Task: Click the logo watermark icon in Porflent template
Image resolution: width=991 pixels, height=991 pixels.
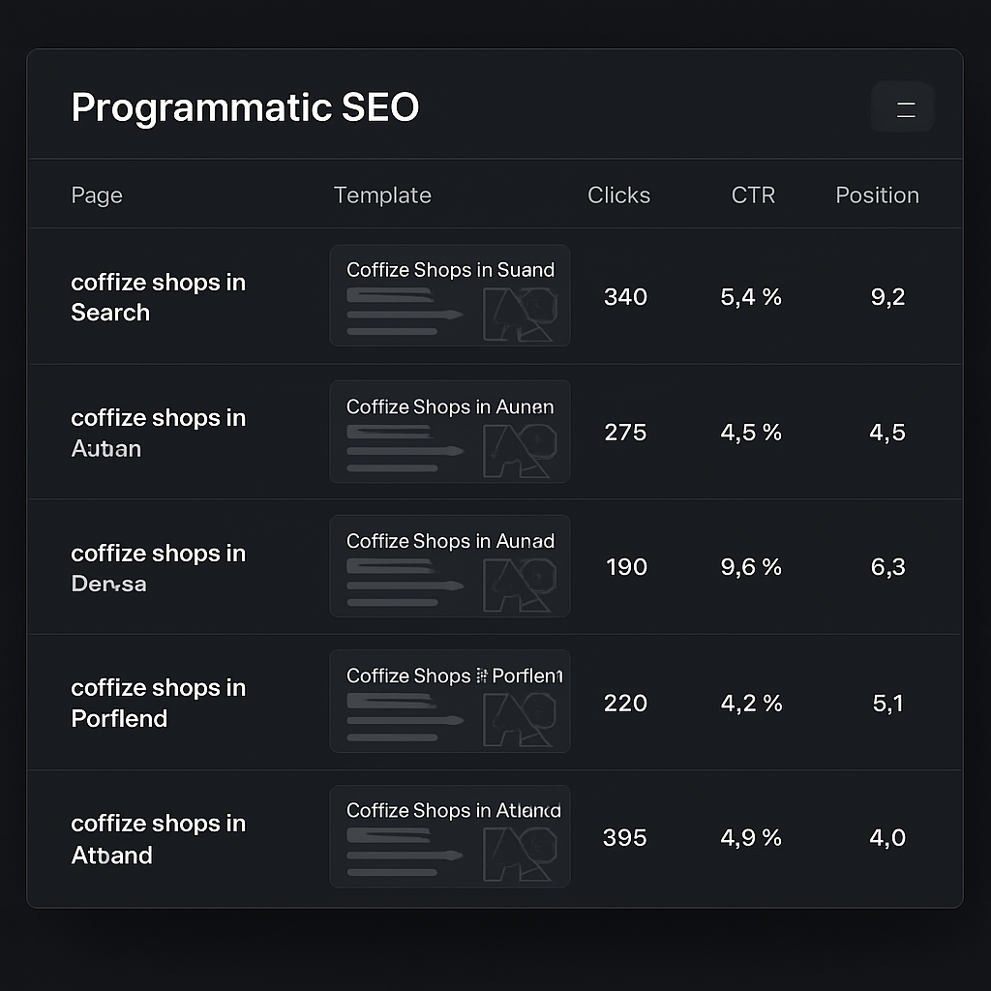Action: [523, 721]
